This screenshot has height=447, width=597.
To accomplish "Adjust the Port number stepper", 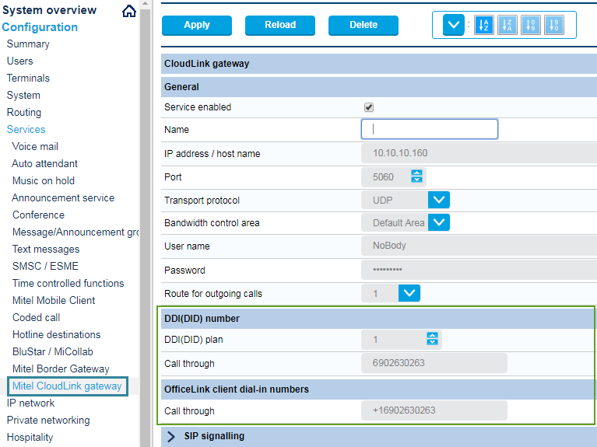I will click(x=417, y=176).
